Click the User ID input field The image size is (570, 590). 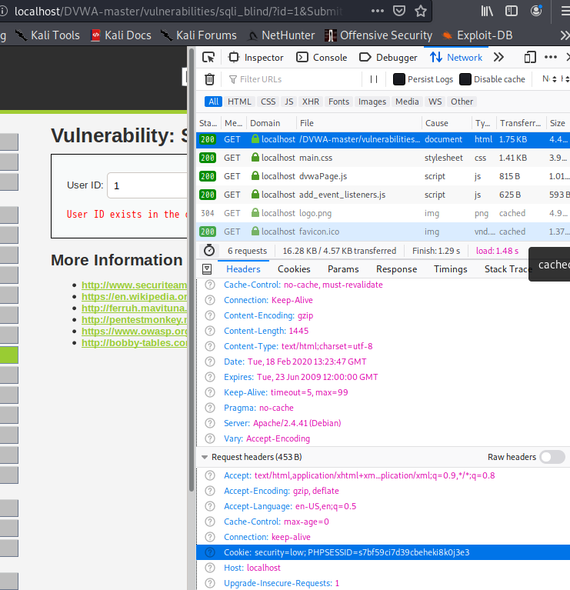click(148, 185)
